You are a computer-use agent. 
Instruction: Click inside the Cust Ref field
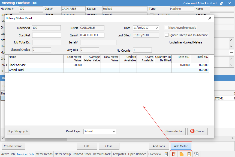pyautogui.click(x=46, y=35)
